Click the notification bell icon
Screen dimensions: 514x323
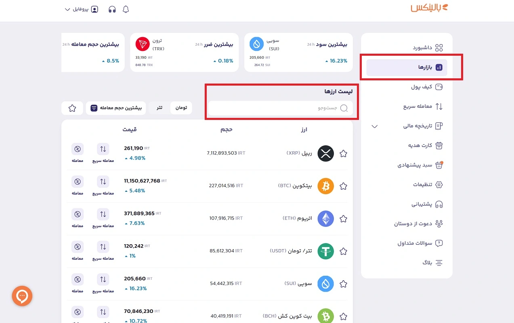click(126, 9)
